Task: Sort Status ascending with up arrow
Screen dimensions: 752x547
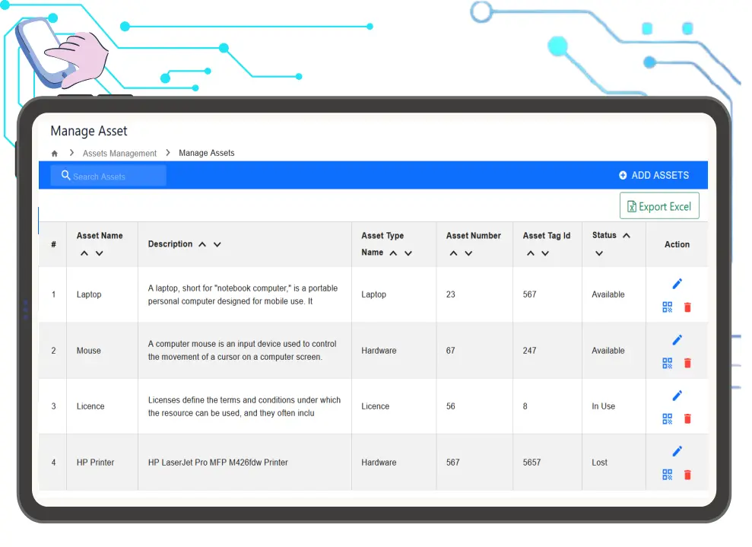Action: click(627, 235)
